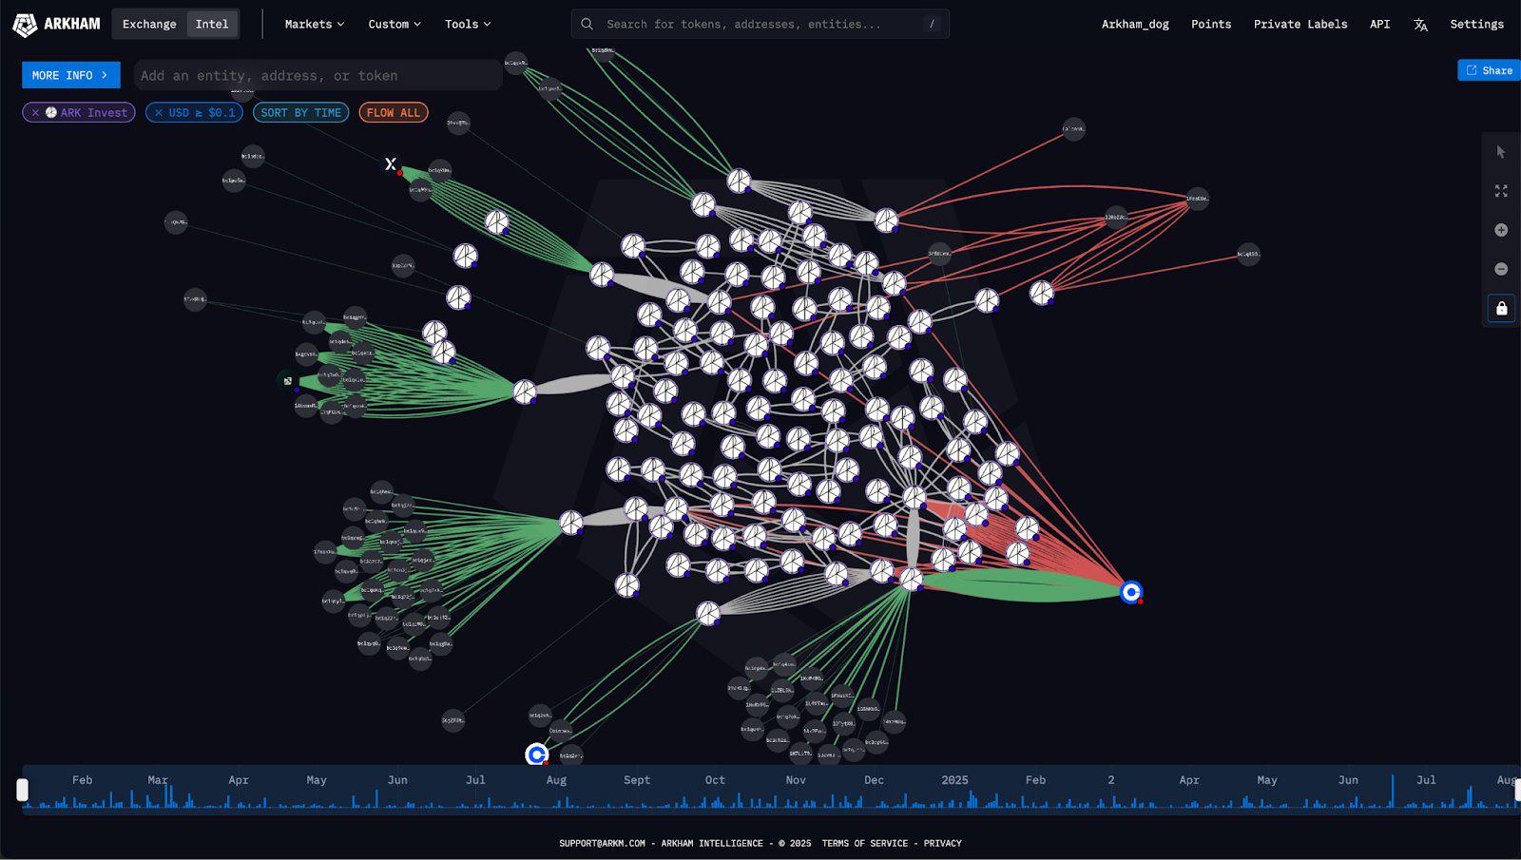Zoom in with the plus icon
This screenshot has height=860, width=1521.
pos(1501,230)
